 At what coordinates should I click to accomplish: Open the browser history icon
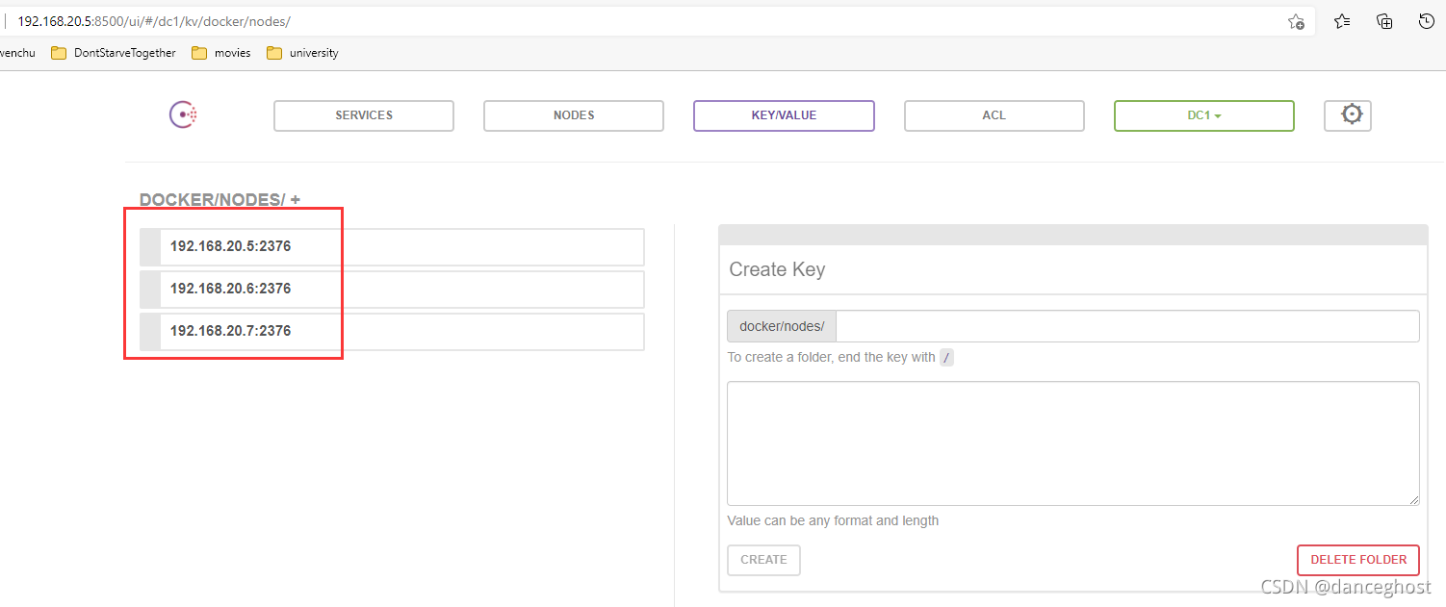[x=1427, y=21]
